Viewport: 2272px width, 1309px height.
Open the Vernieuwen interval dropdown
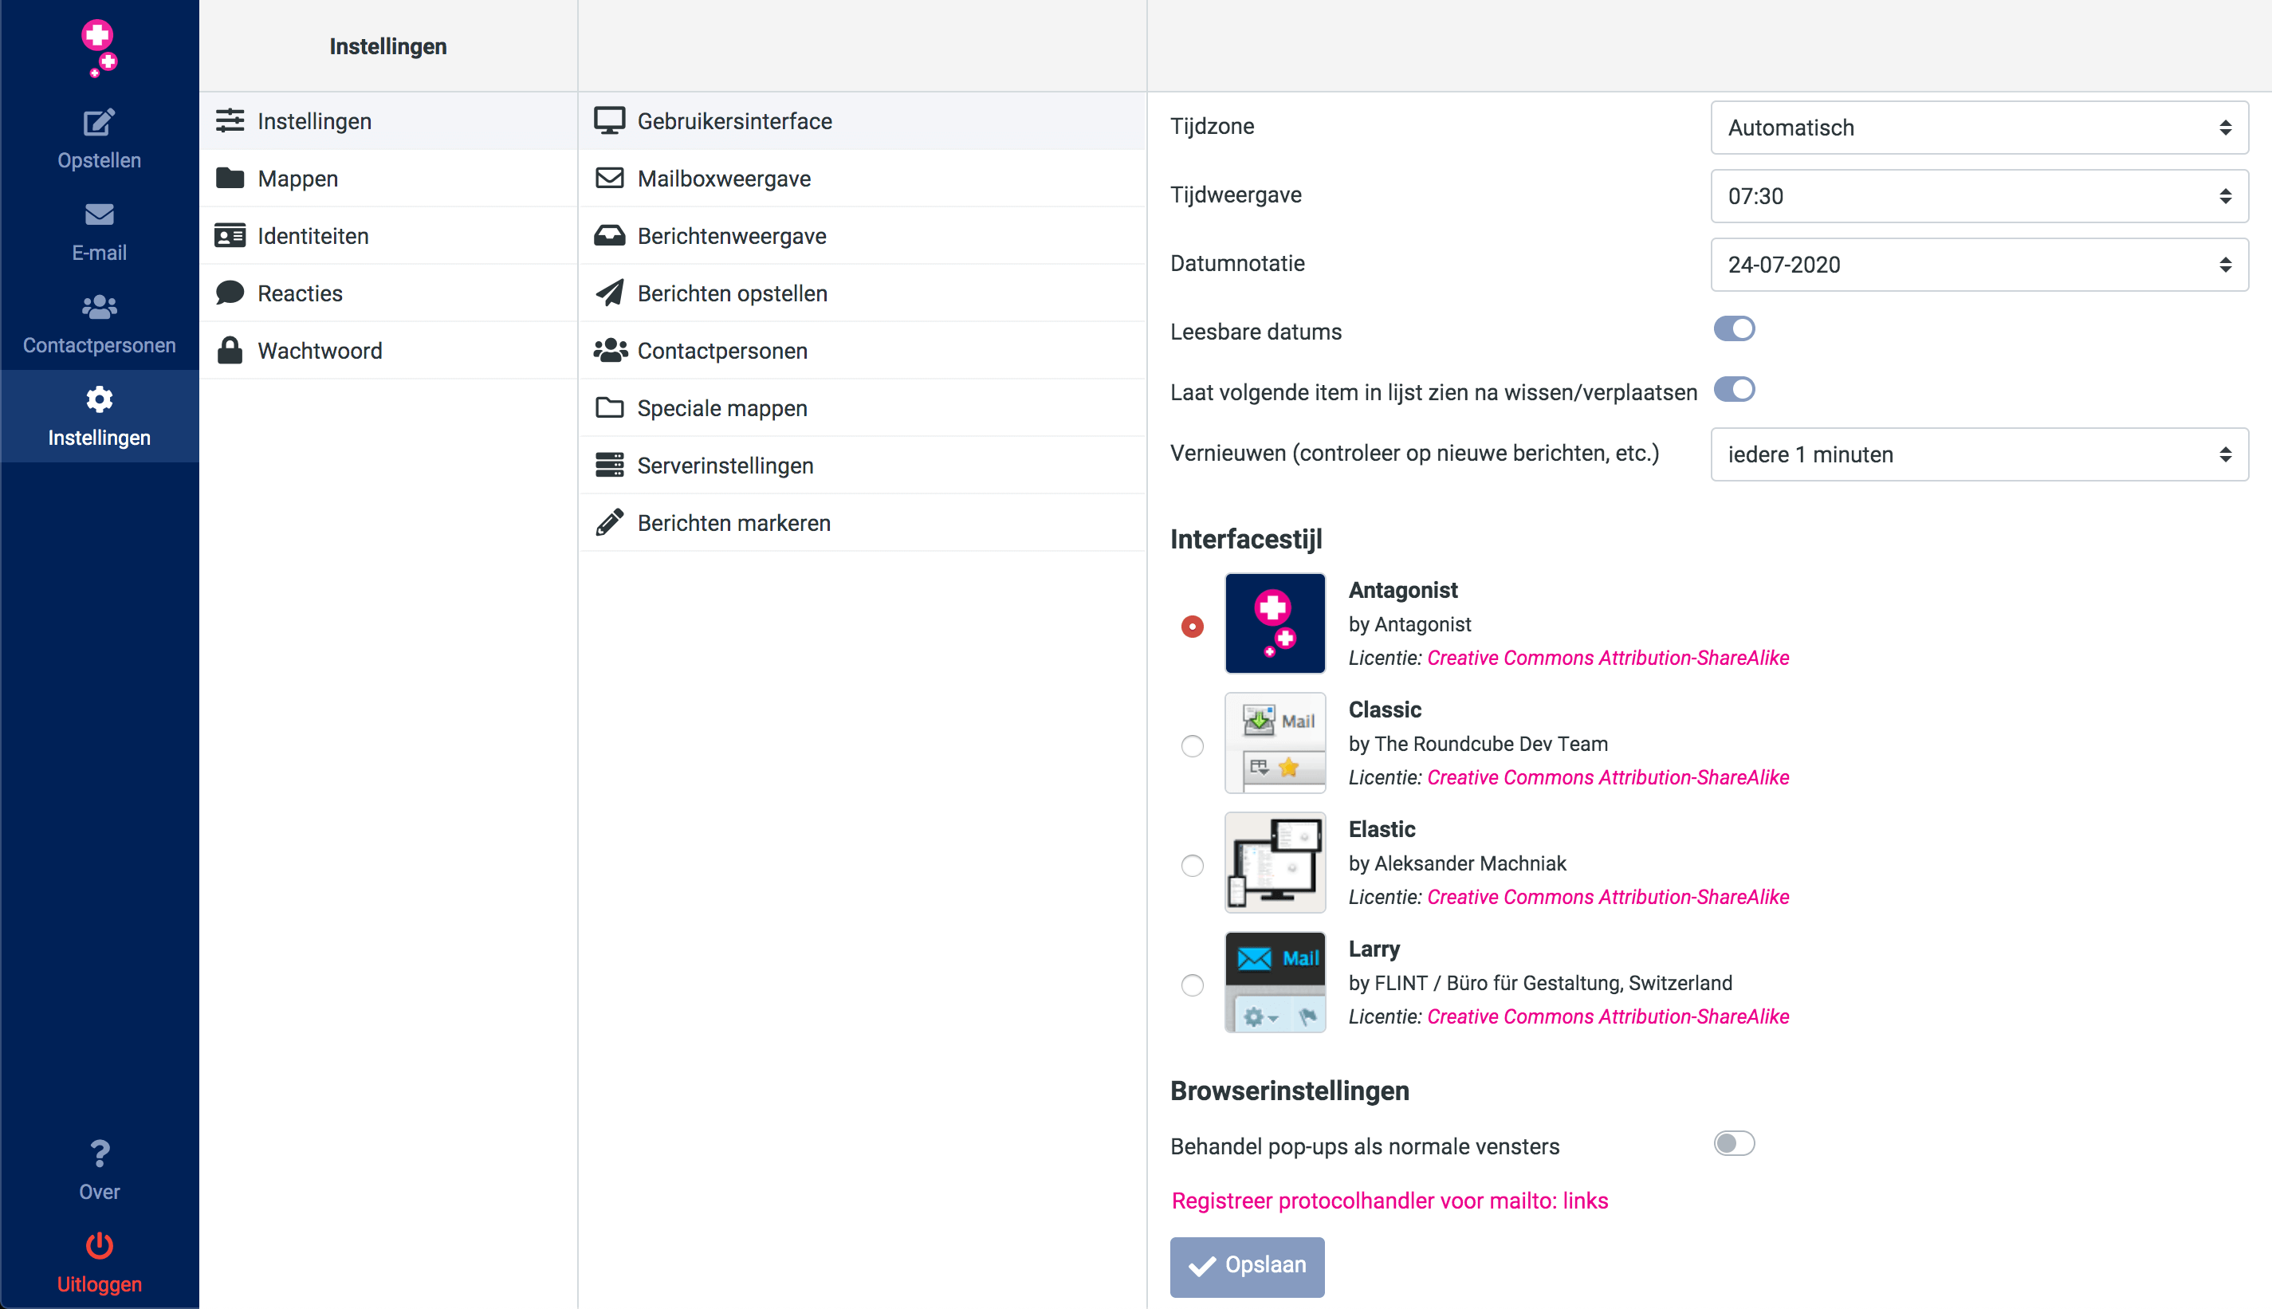[1978, 454]
